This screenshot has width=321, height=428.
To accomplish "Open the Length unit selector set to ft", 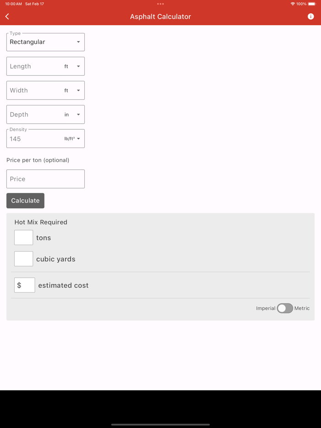I will click(x=77, y=66).
